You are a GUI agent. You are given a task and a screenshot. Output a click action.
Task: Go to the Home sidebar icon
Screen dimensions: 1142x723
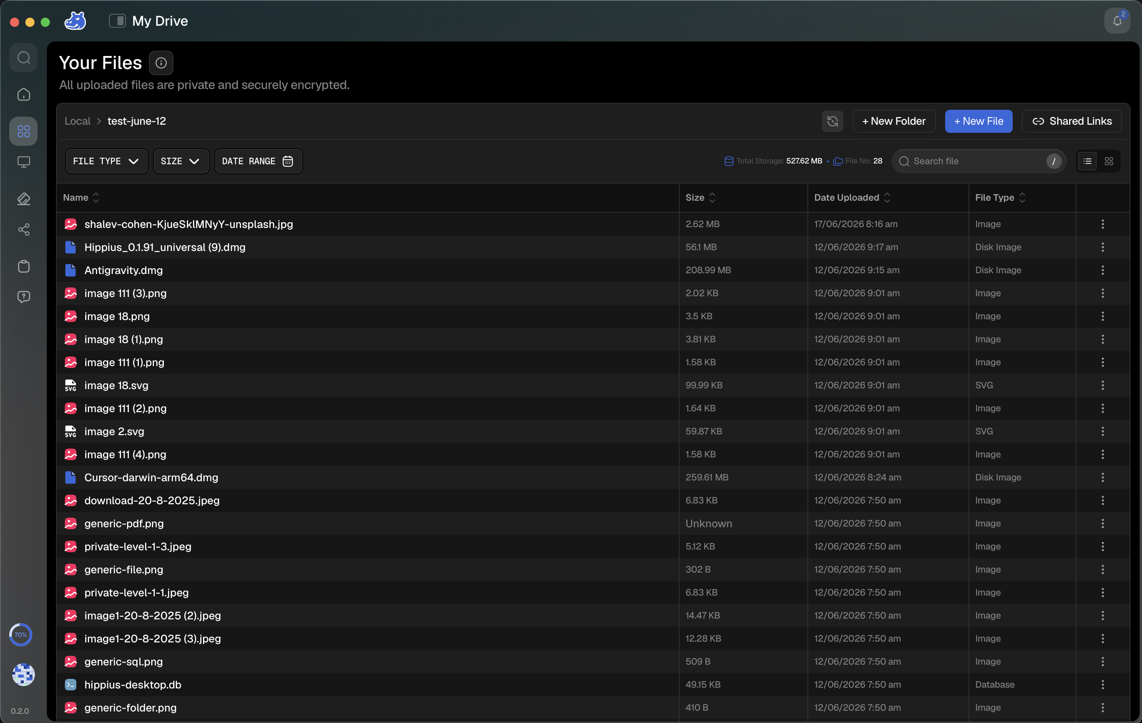coord(24,94)
